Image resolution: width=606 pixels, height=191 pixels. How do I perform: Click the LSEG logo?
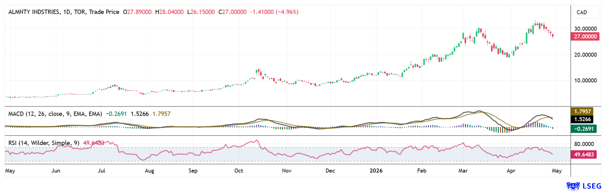[584, 186]
